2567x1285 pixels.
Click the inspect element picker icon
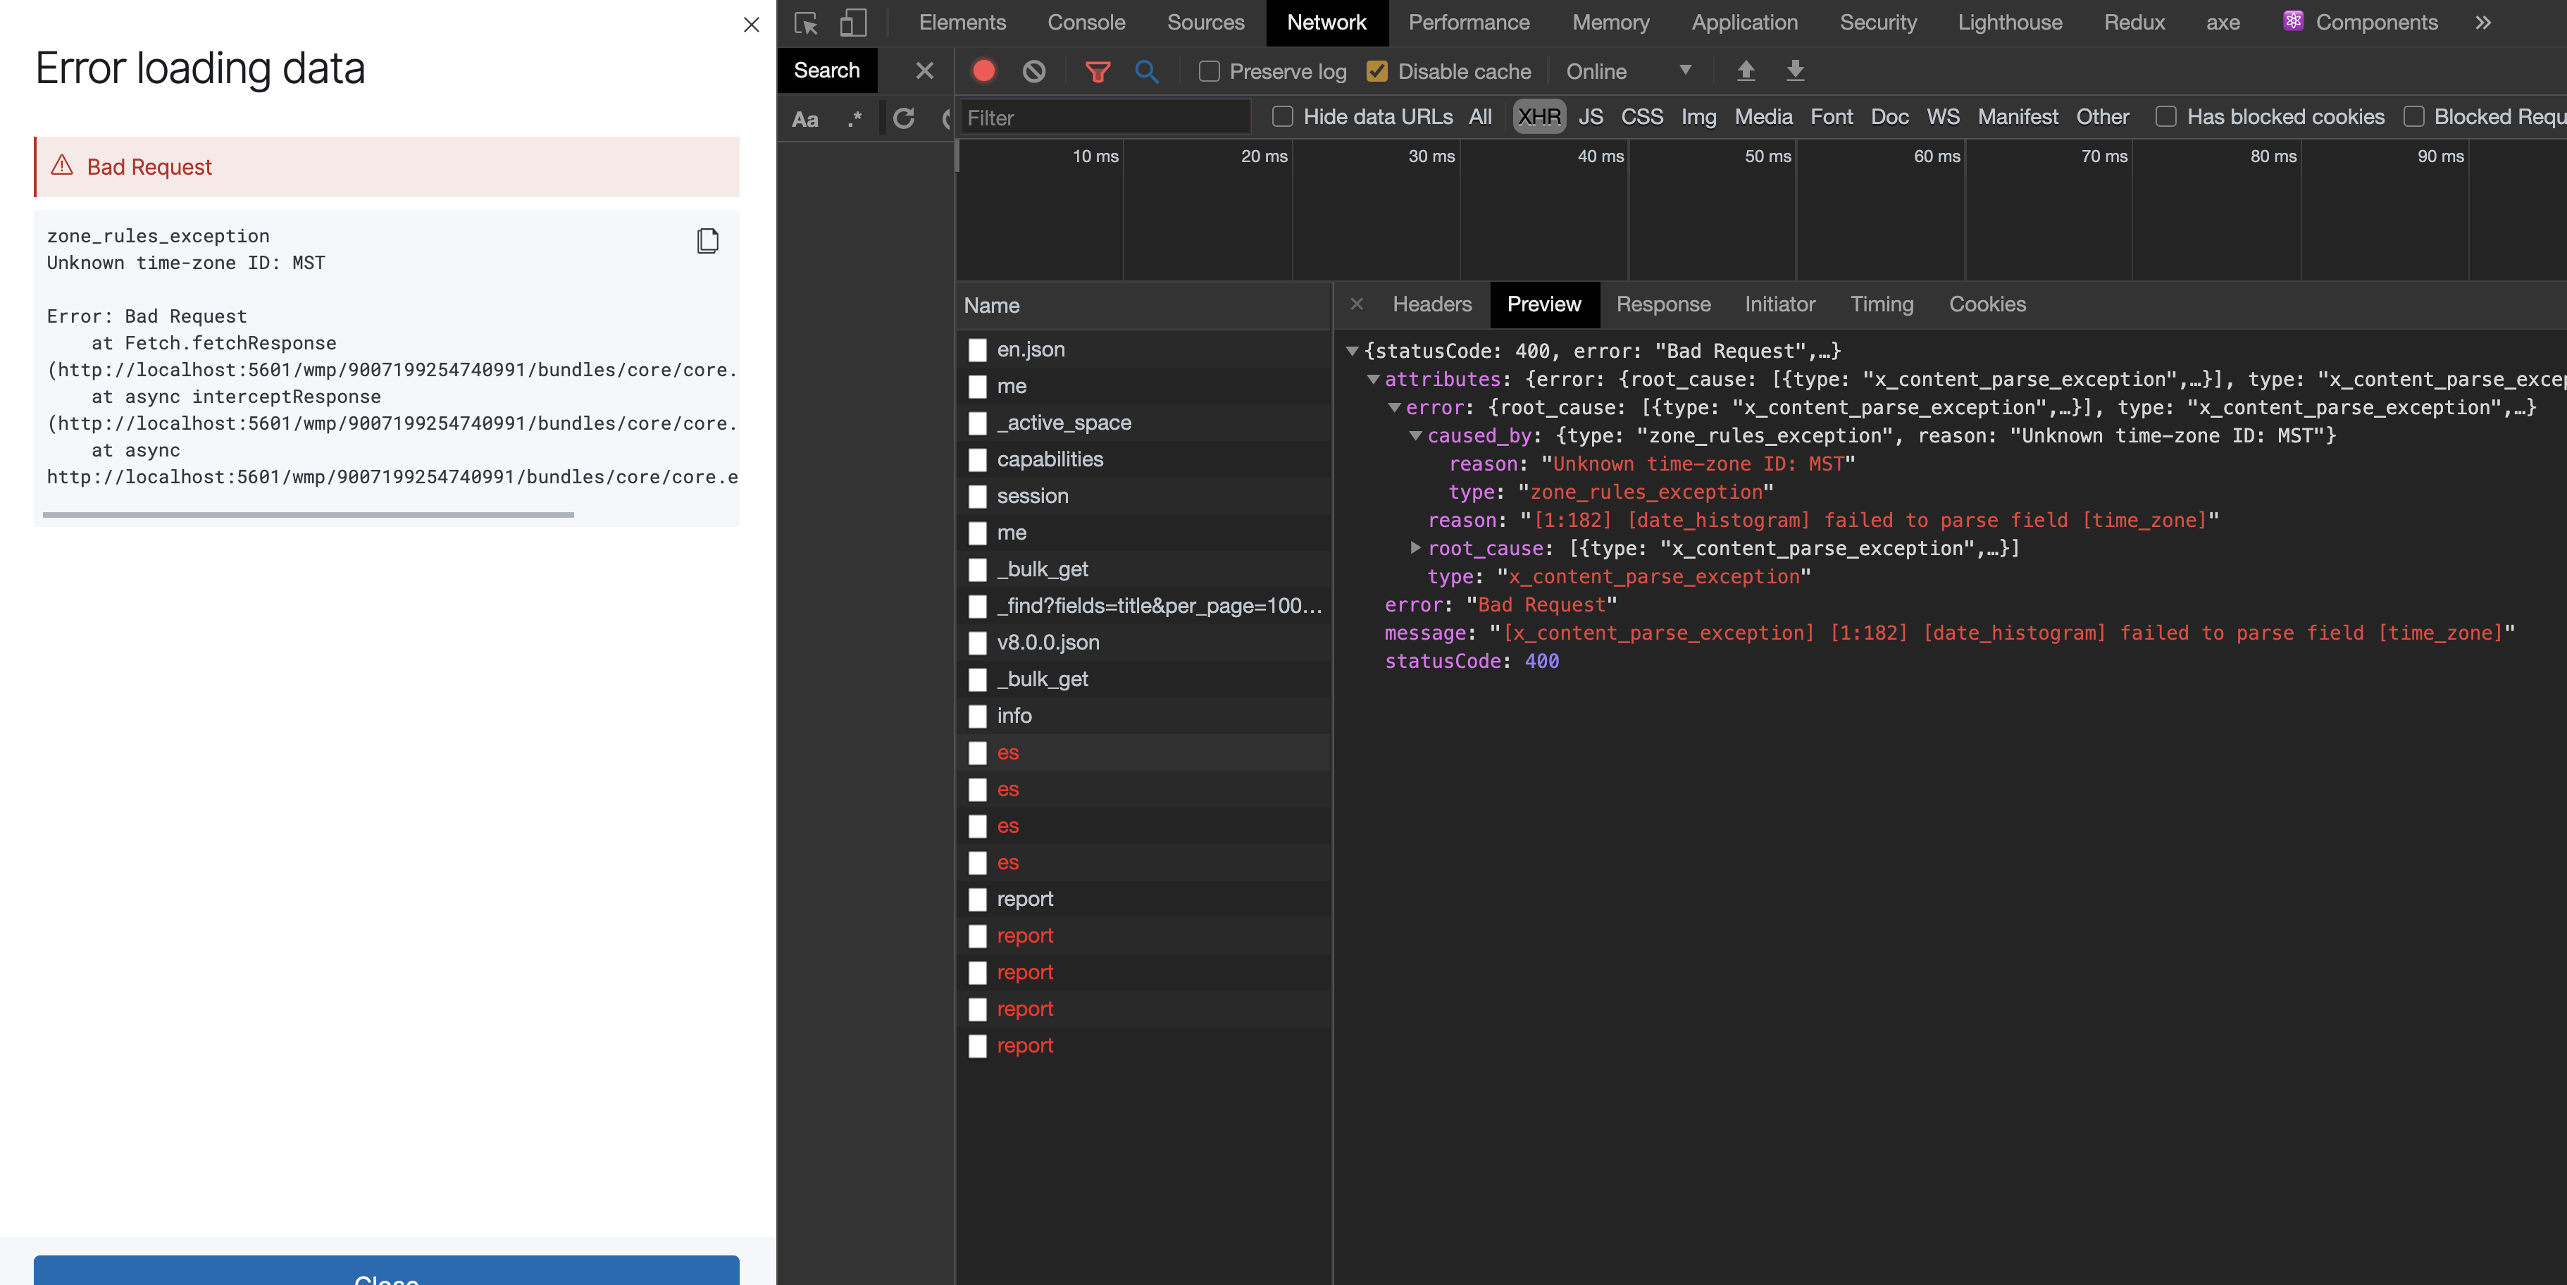(805, 23)
